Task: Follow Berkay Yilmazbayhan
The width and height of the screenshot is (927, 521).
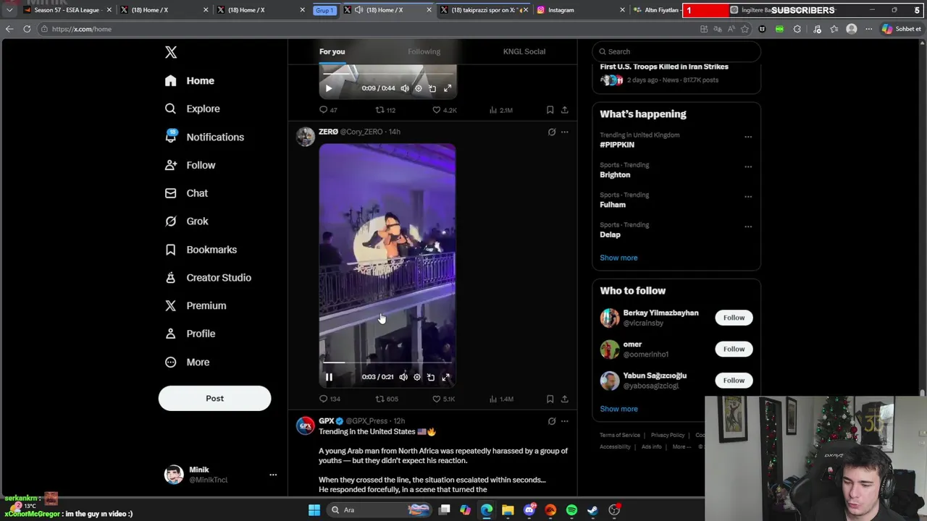Action: 734,318
